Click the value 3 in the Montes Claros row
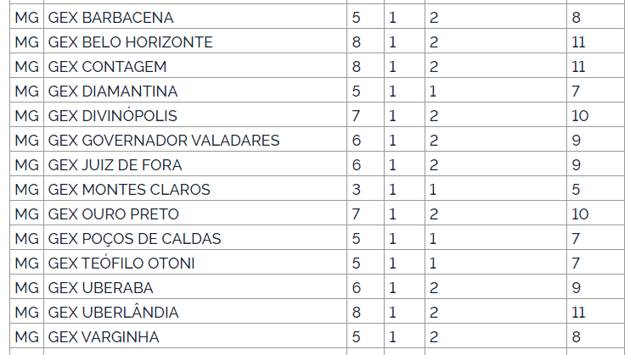 356,189
